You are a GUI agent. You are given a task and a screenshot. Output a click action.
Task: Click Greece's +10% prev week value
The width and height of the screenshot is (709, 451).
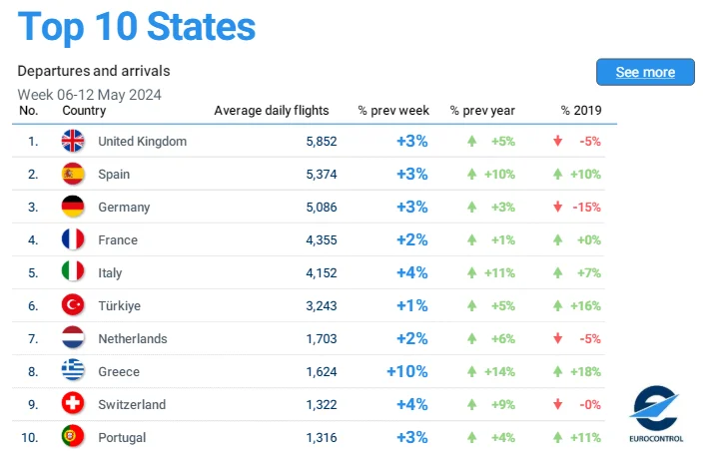pos(407,371)
